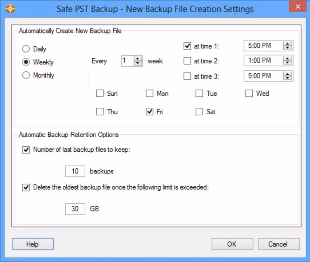The image size is (310, 262).
Task: Click the time 3 field showing 5:00 PM
Action: tap(263, 76)
